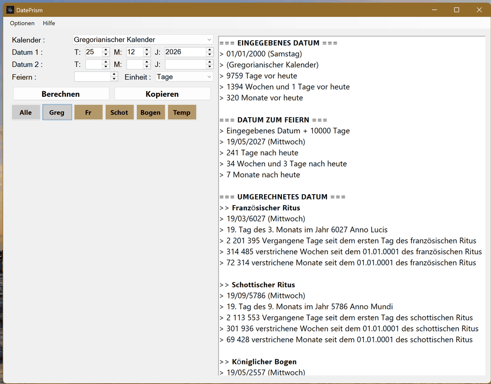The width and height of the screenshot is (491, 384).
Task: Toggle the Greg calendar filter
Action: (57, 112)
